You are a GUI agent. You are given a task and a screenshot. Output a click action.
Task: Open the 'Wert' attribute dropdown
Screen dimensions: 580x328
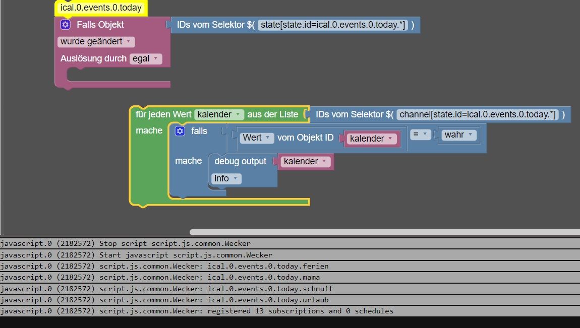click(x=257, y=138)
